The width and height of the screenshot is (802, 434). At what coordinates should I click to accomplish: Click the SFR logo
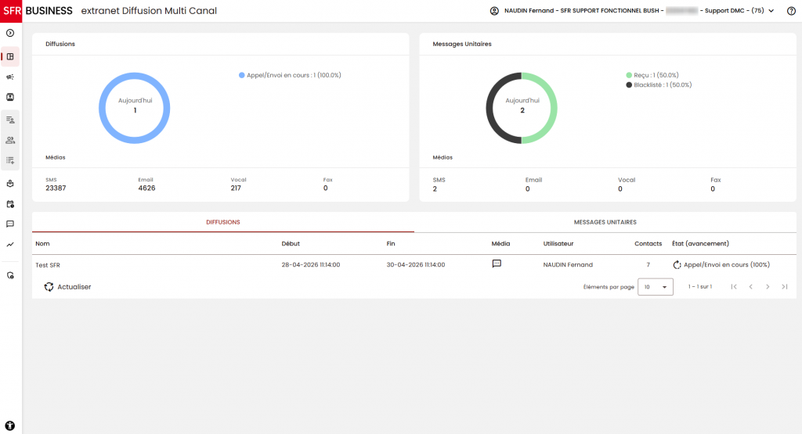pos(11,11)
